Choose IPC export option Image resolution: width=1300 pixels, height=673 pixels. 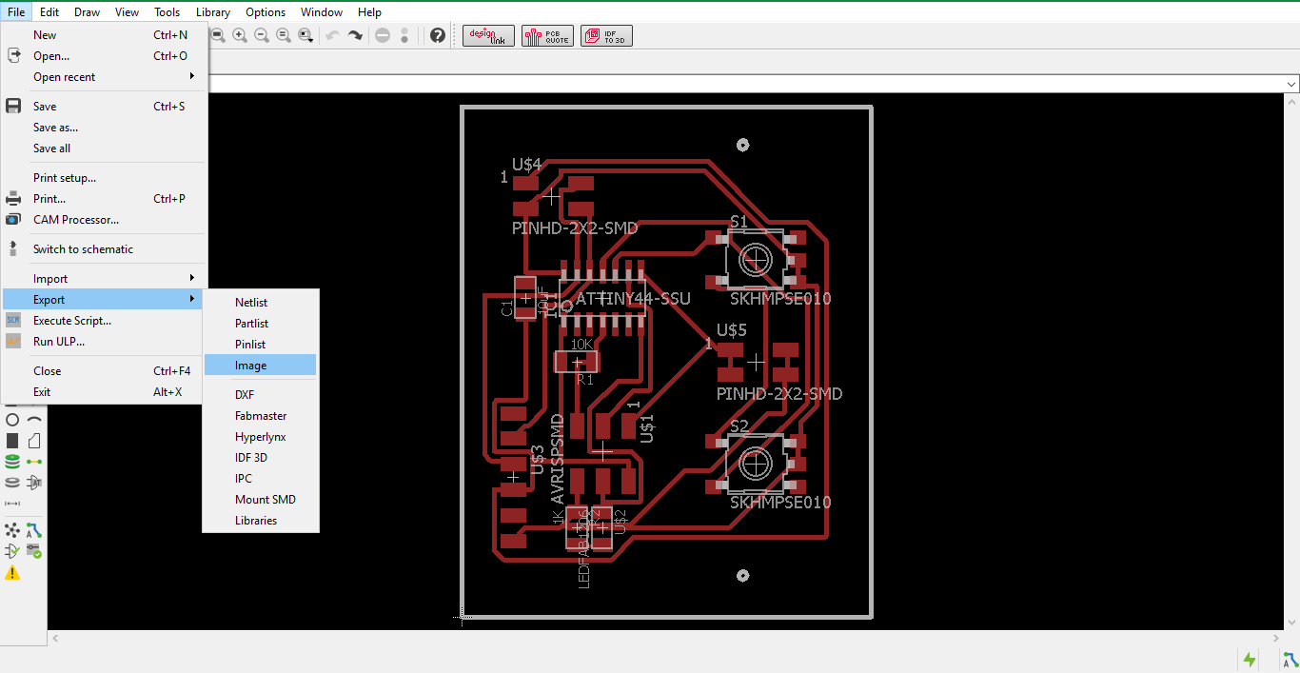[x=261, y=479]
